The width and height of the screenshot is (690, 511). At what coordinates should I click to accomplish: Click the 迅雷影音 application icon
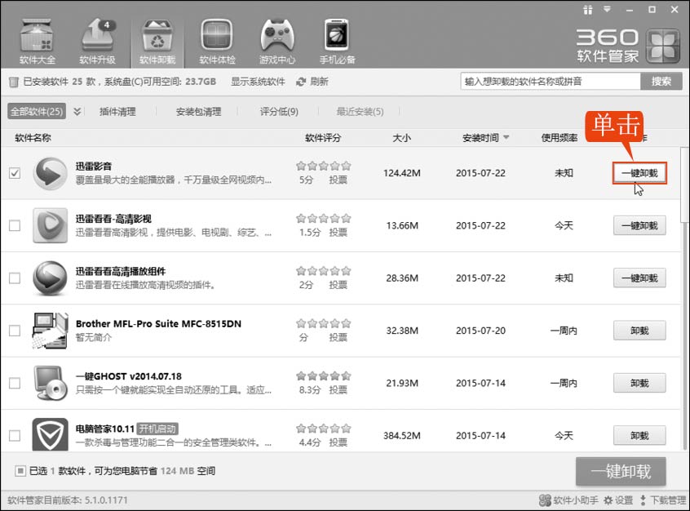51,173
